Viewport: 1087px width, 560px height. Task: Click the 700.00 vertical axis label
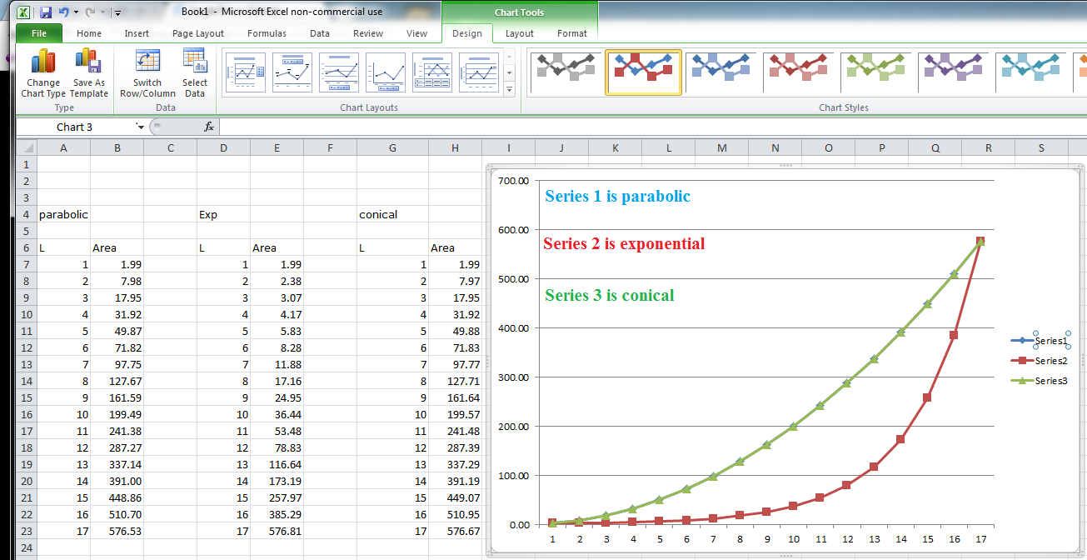click(x=512, y=181)
